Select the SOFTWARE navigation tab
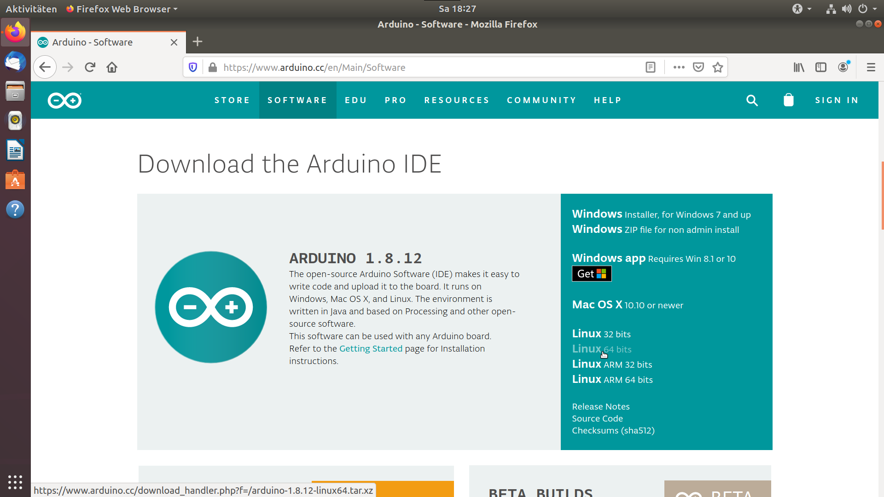Viewport: 884px width, 497px height. coord(297,100)
